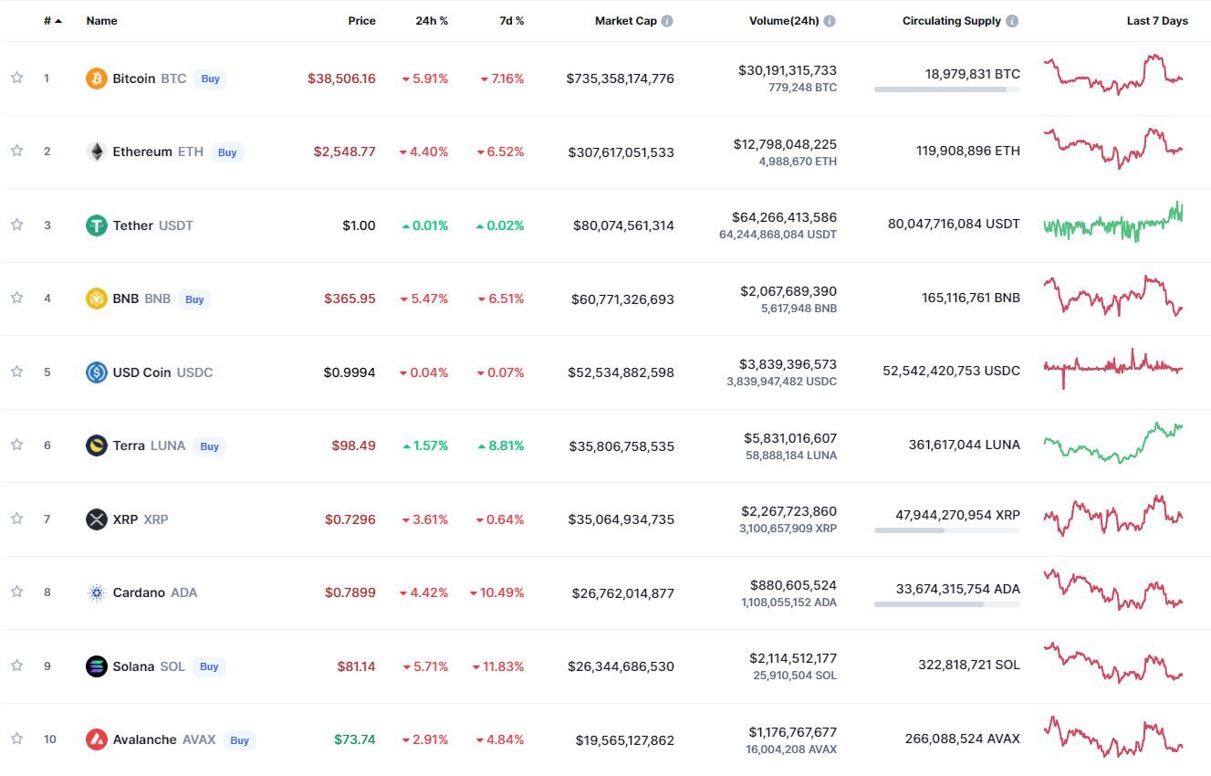Image resolution: width=1211 pixels, height=776 pixels.
Task: Click the Tether logo icon
Action: (96, 225)
